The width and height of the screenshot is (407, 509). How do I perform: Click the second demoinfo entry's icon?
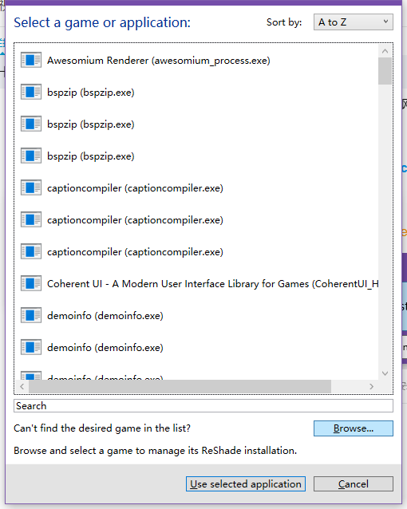pos(31,347)
